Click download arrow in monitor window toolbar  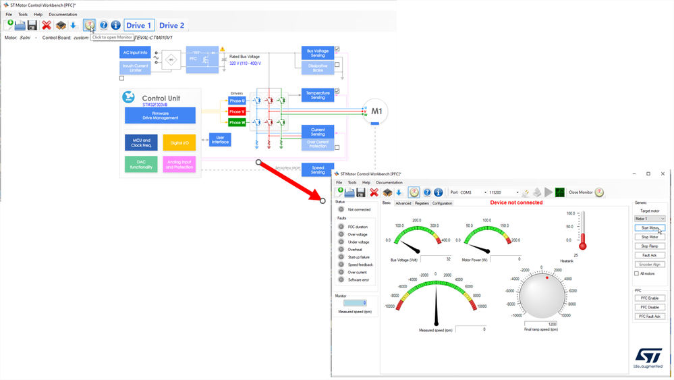[399, 192]
